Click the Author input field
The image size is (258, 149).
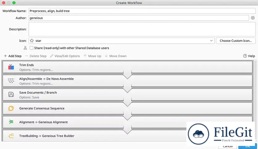coord(139,18)
